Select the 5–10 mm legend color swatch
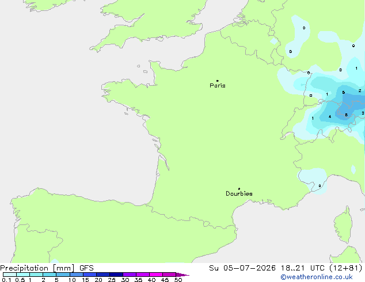365x282 pixels. [x=63, y=275]
